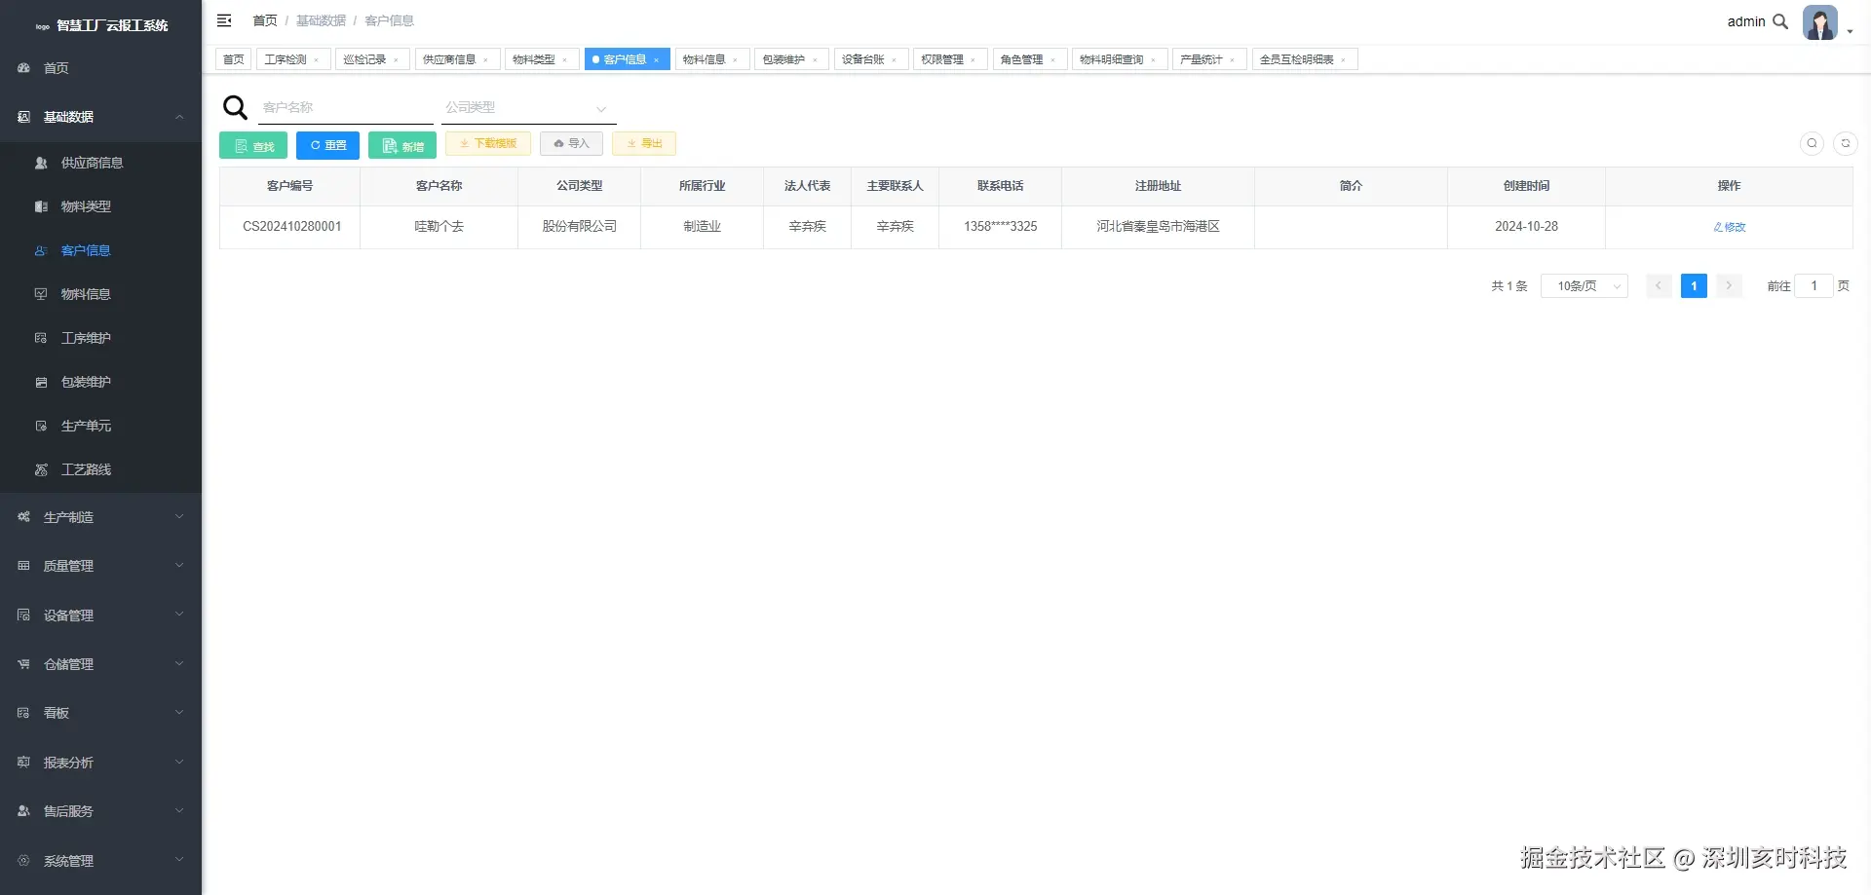Close the 全员互检明细表 tab
The width and height of the screenshot is (1871, 895).
coord(1343,60)
